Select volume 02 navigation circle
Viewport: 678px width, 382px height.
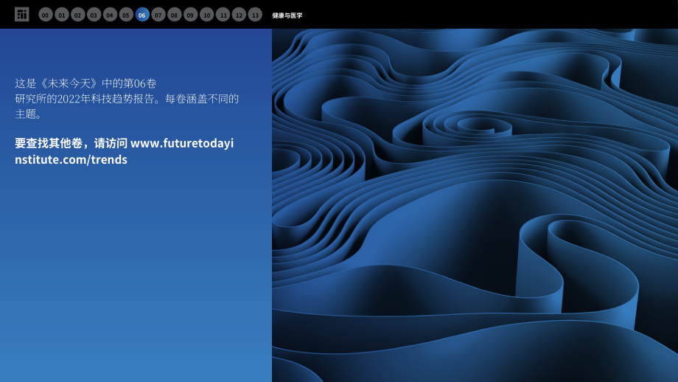(x=78, y=15)
